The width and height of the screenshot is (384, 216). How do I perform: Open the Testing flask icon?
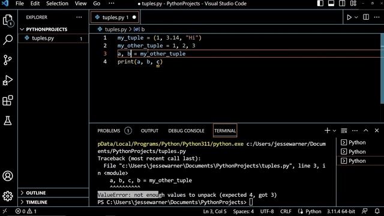pyautogui.click(x=8, y=121)
